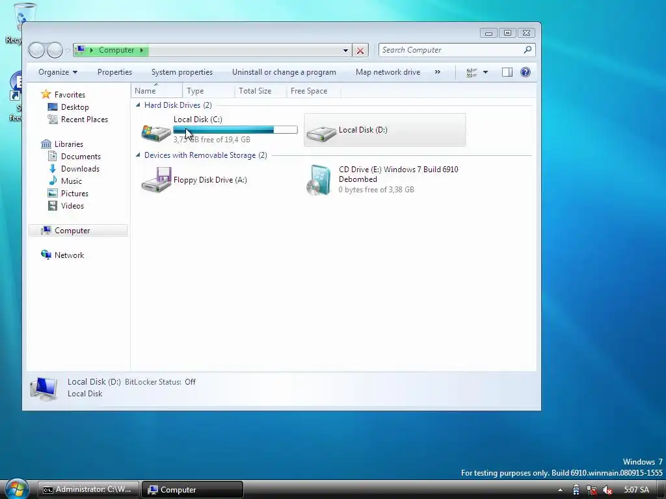Image resolution: width=666 pixels, height=499 pixels.
Task: Switch to Administrator command prompt taskbar button
Action: pyautogui.click(x=88, y=490)
